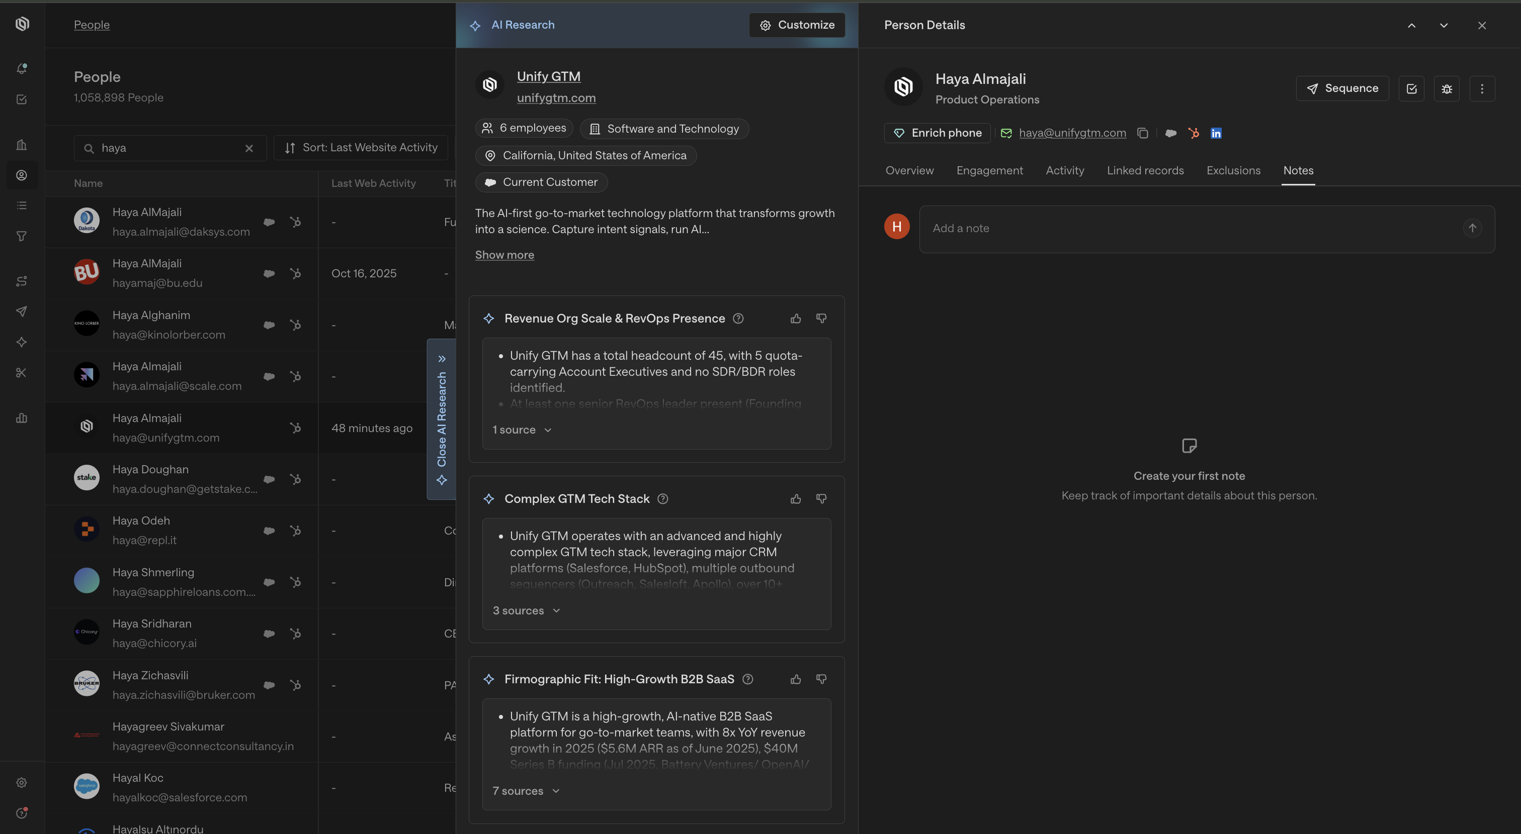1521x834 pixels.
Task: Show help for Firmographic Fit signal
Action: point(748,679)
